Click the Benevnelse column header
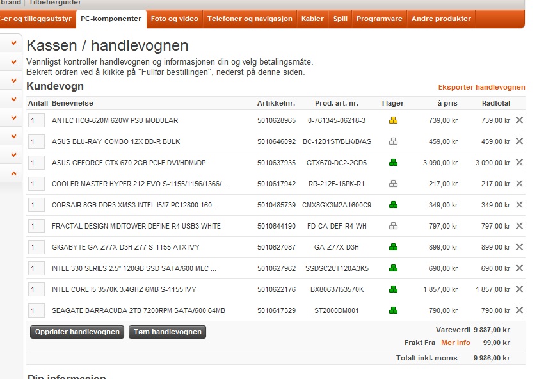Screen dimensions: 546x379 pyautogui.click(x=72, y=103)
